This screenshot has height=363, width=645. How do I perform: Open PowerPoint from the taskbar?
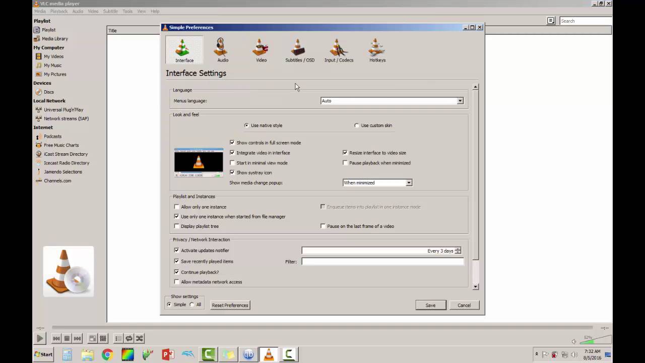coord(168,354)
